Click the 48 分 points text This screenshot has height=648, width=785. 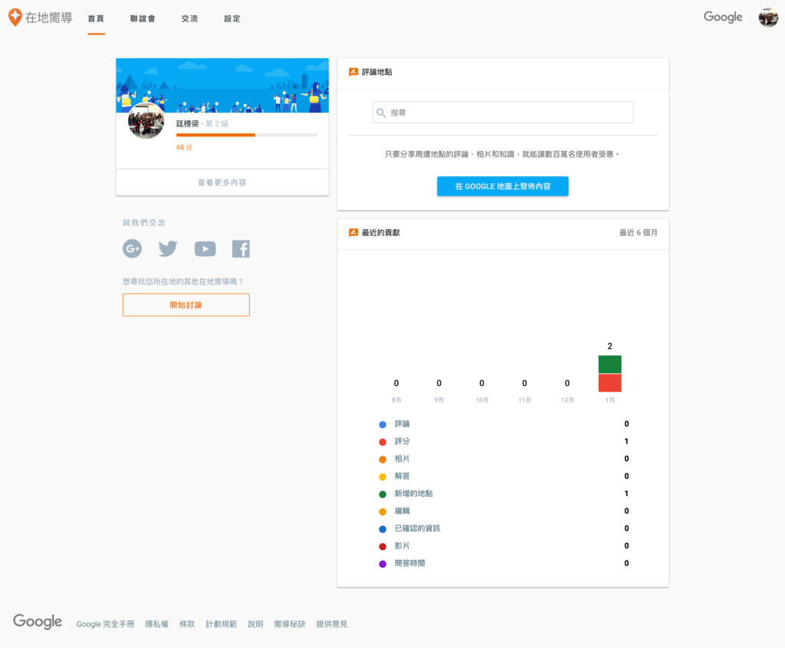pos(184,148)
